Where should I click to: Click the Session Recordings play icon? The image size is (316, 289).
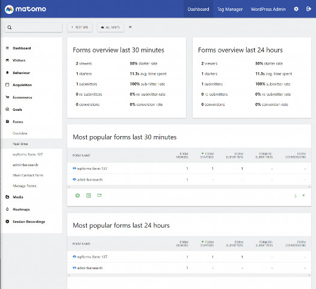[7, 222]
